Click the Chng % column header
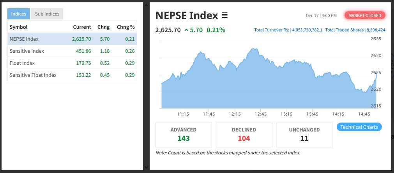 click(125, 27)
